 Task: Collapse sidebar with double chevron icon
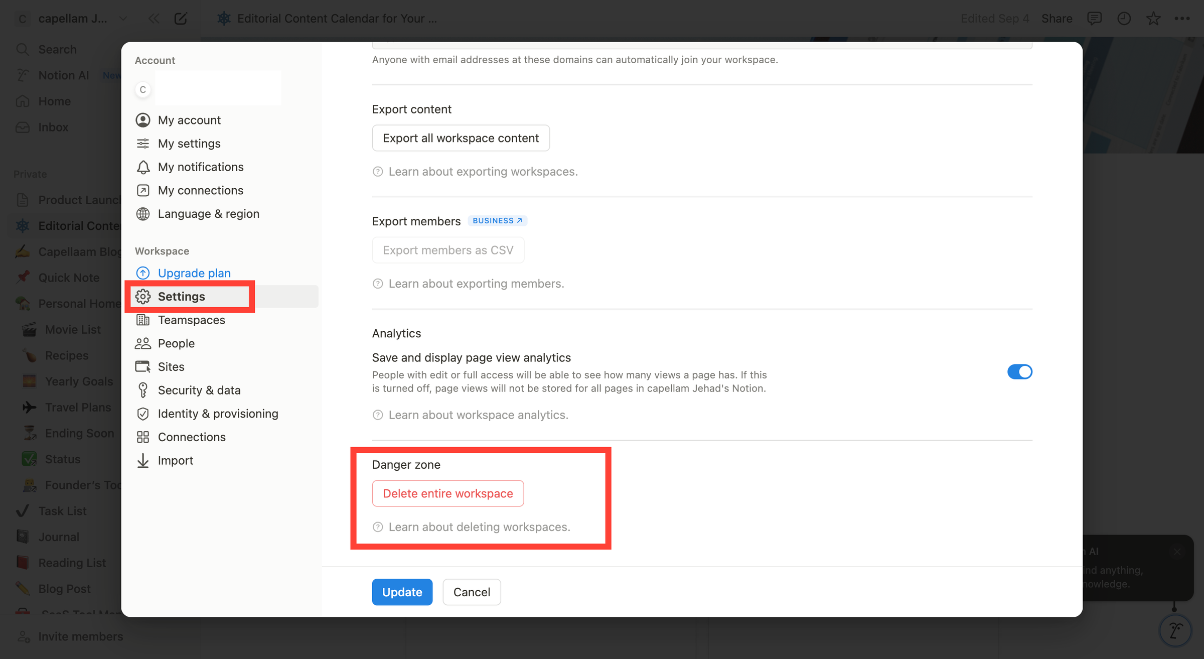point(154,19)
